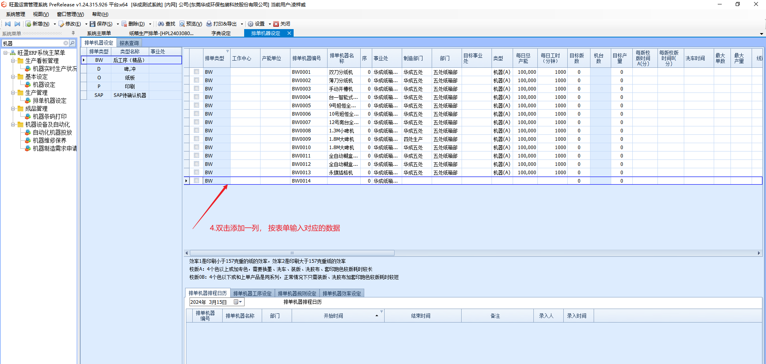The height and width of the screenshot is (364, 766).
Task: Open dropdown arrow next to 设置
Action: pos(270,24)
